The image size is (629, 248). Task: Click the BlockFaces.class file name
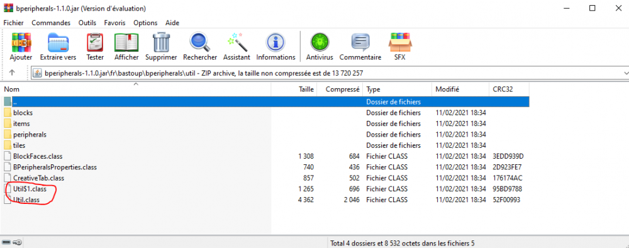38,156
